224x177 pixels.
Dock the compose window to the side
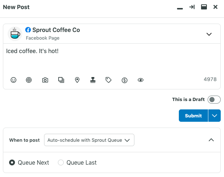pyautogui.click(x=192, y=7)
